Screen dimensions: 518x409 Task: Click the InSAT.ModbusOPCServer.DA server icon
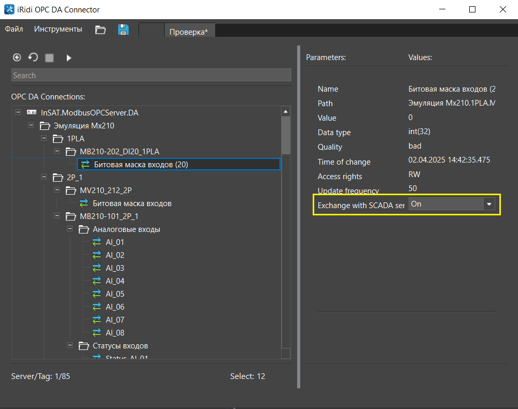click(x=32, y=112)
